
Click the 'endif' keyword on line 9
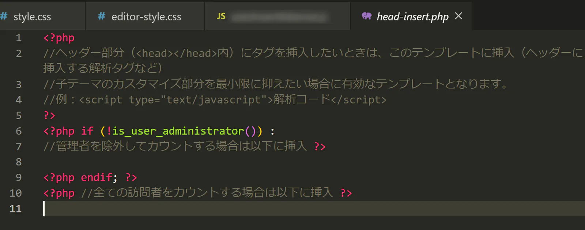tap(97, 177)
